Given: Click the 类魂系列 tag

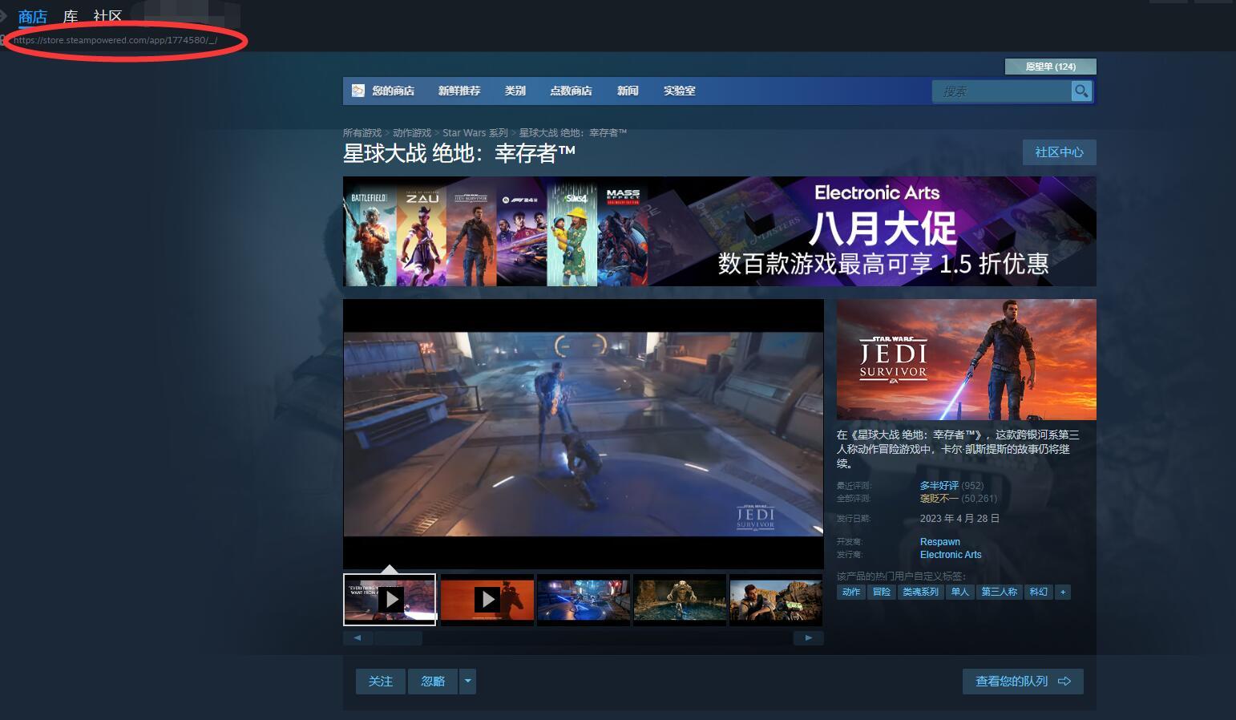Looking at the screenshot, I should click(920, 592).
